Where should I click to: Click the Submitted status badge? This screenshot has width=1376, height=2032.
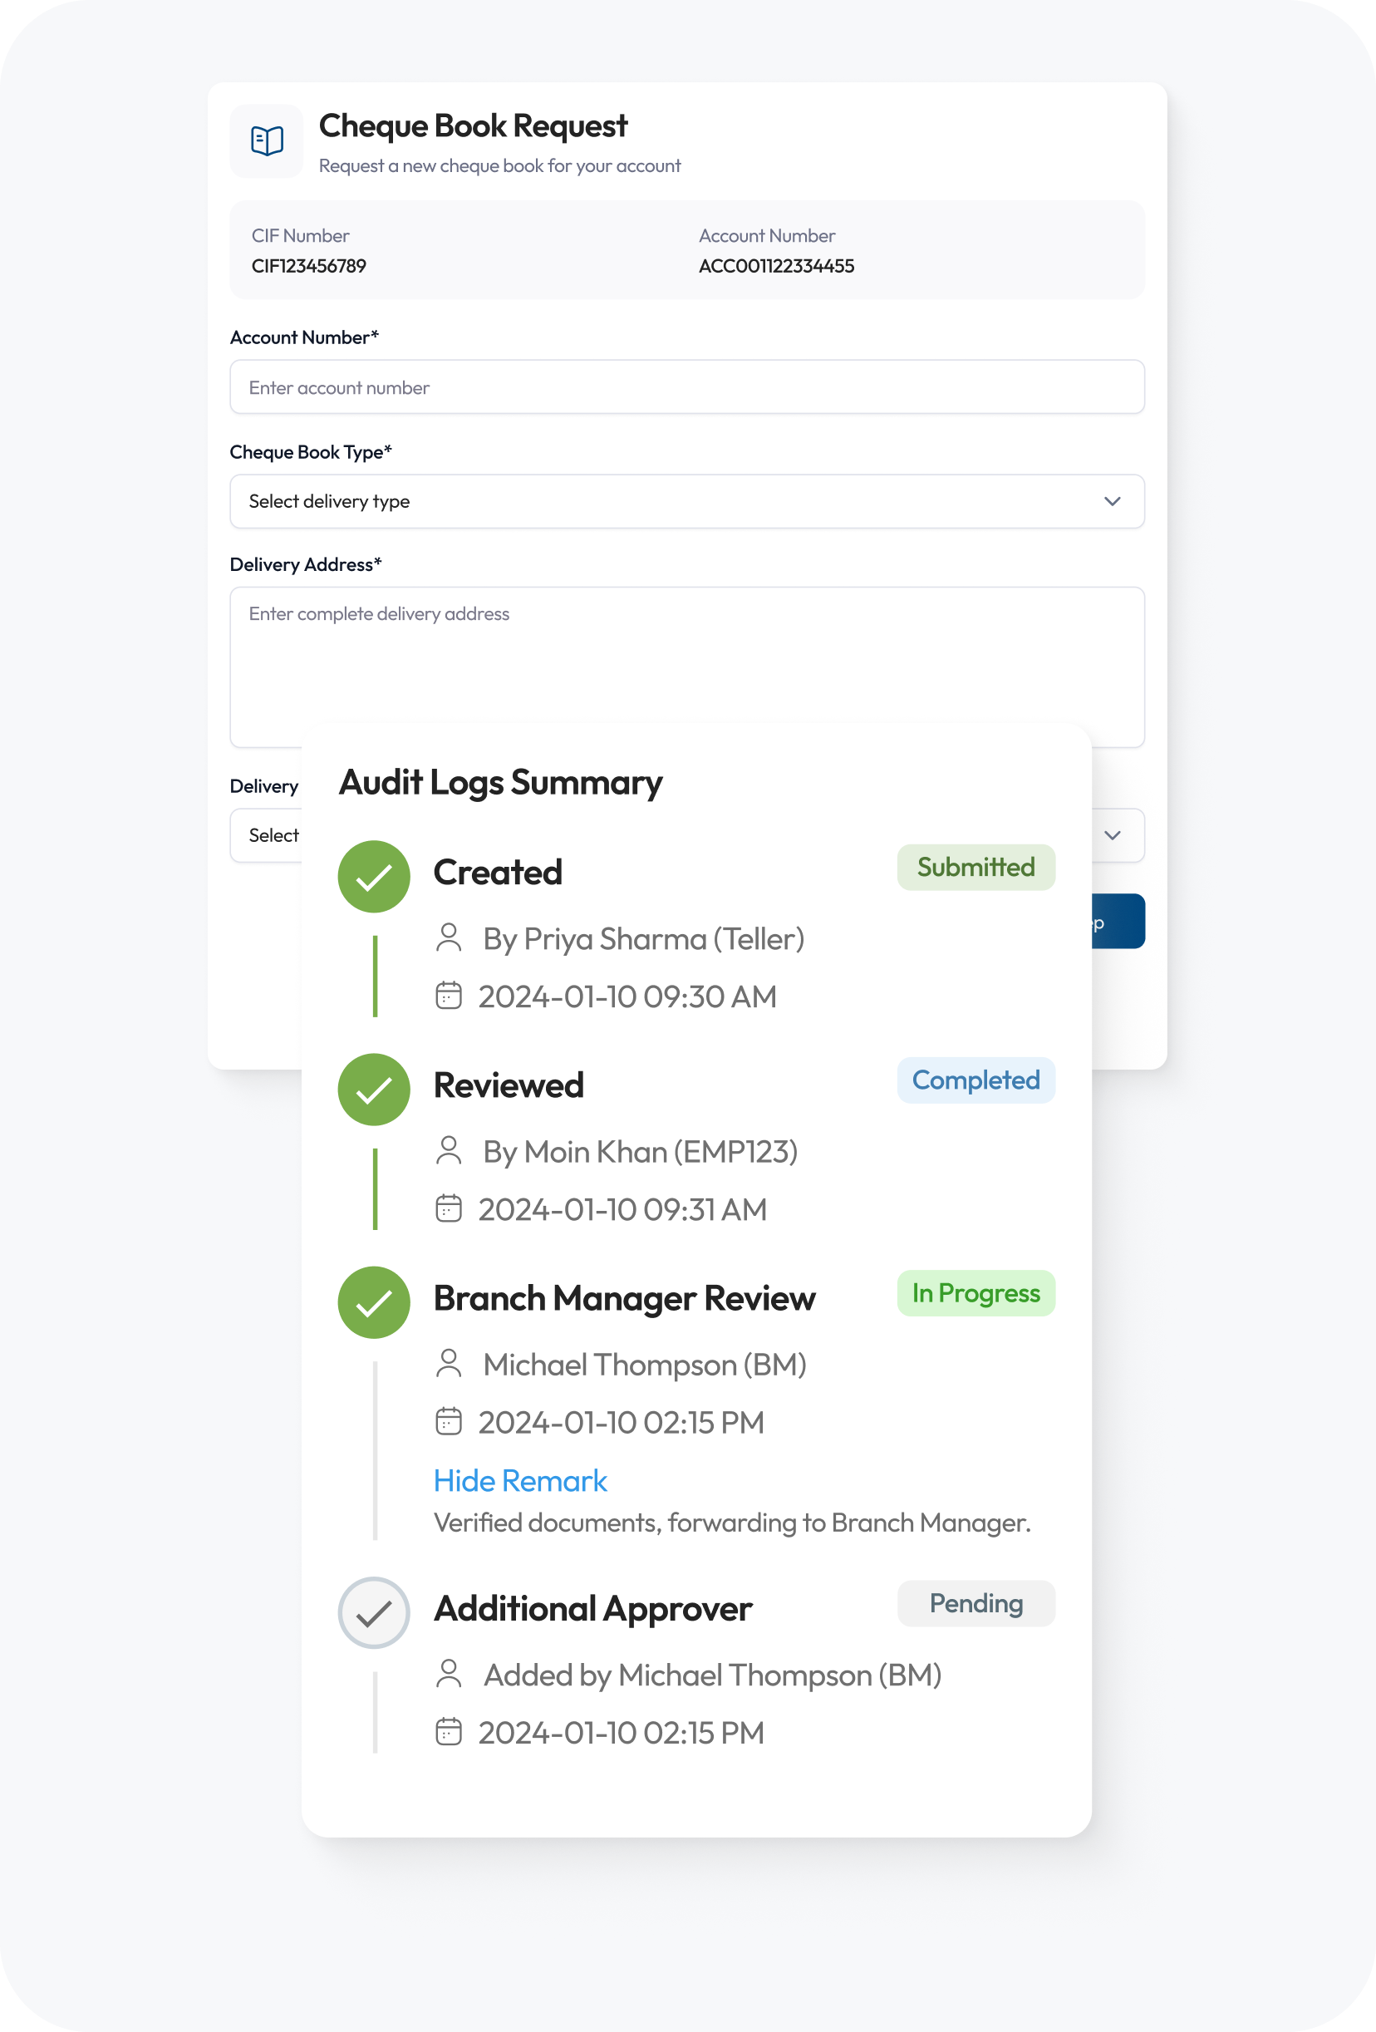tap(975, 868)
